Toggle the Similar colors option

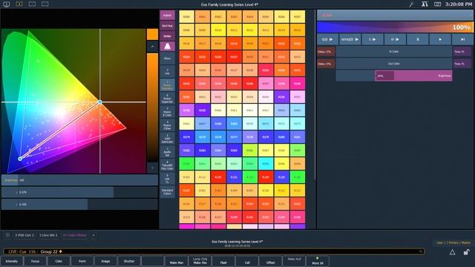(167, 36)
